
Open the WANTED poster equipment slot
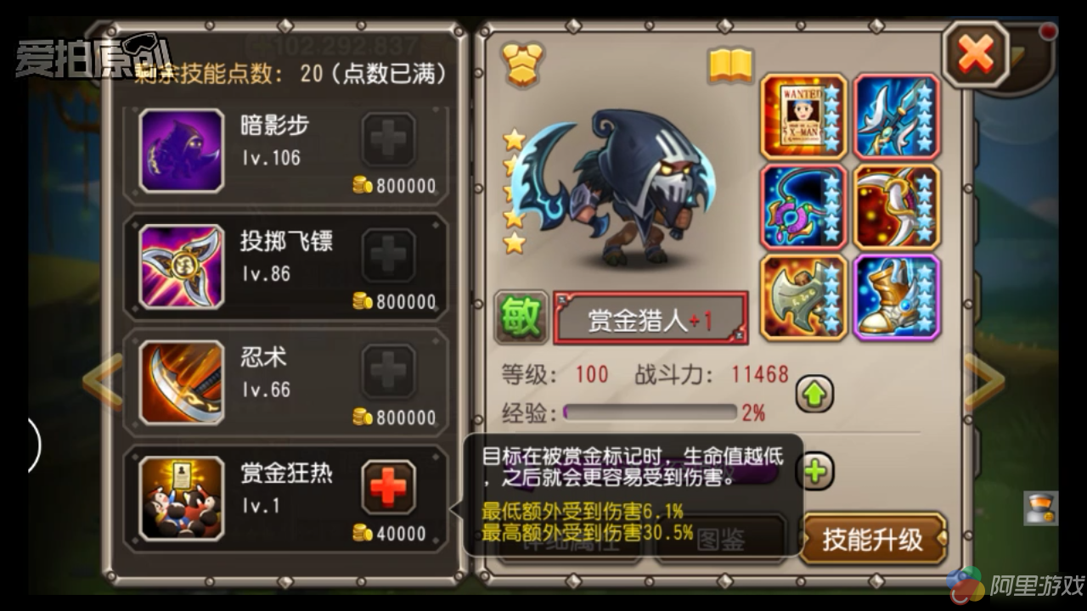(803, 117)
